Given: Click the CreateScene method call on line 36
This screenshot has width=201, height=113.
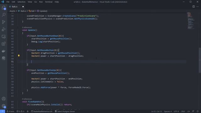Looking at the screenshot, I should click(x=69, y=16).
